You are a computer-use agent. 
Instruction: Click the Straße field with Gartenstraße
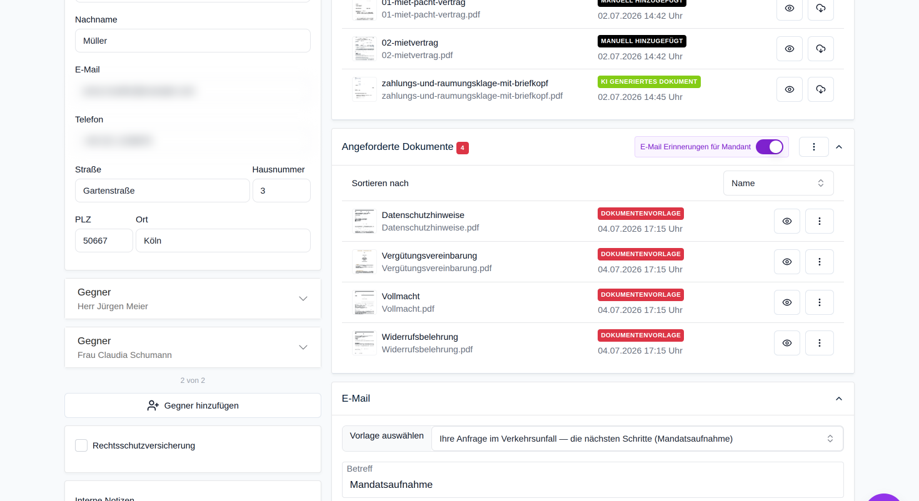163,191
